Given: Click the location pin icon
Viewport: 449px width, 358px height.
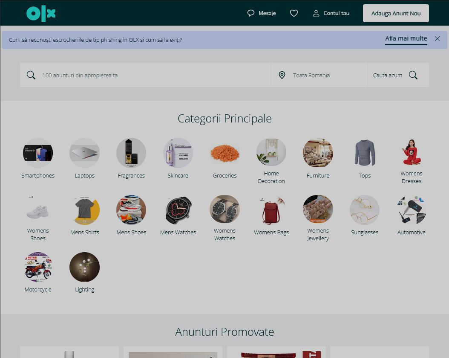Looking at the screenshot, I should pyautogui.click(x=282, y=75).
